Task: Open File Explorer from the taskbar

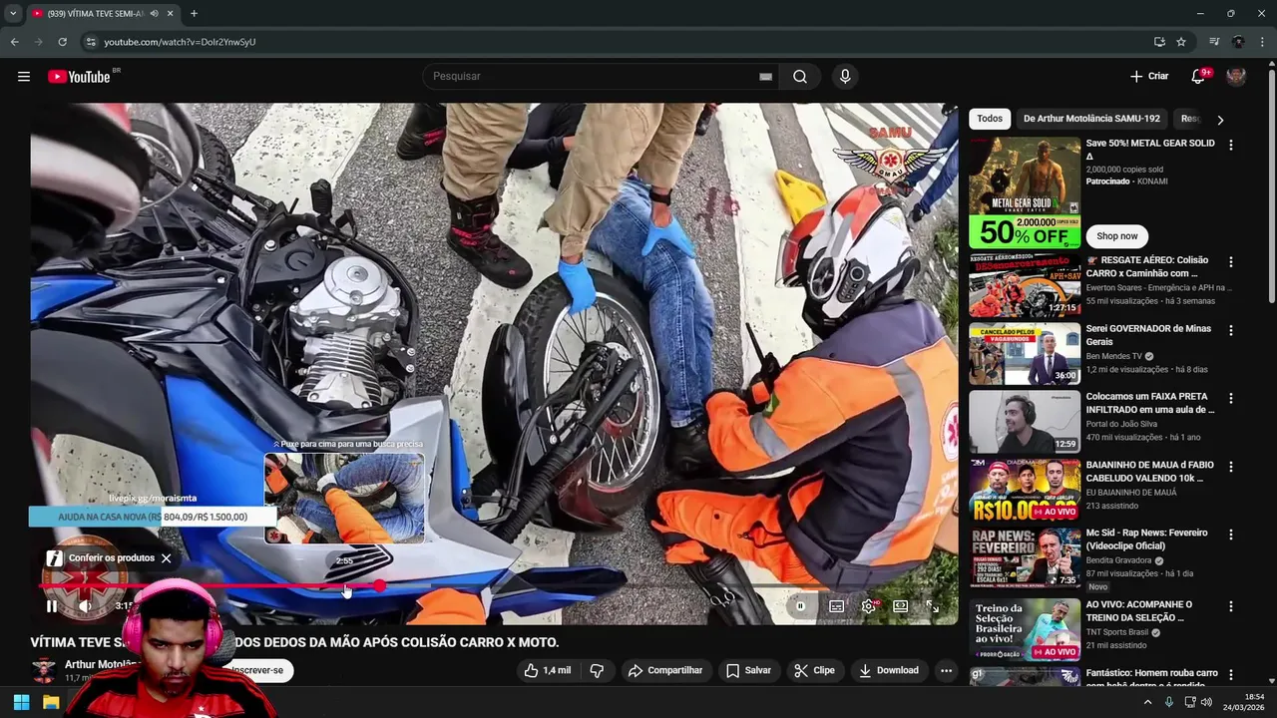Action: 51,702
